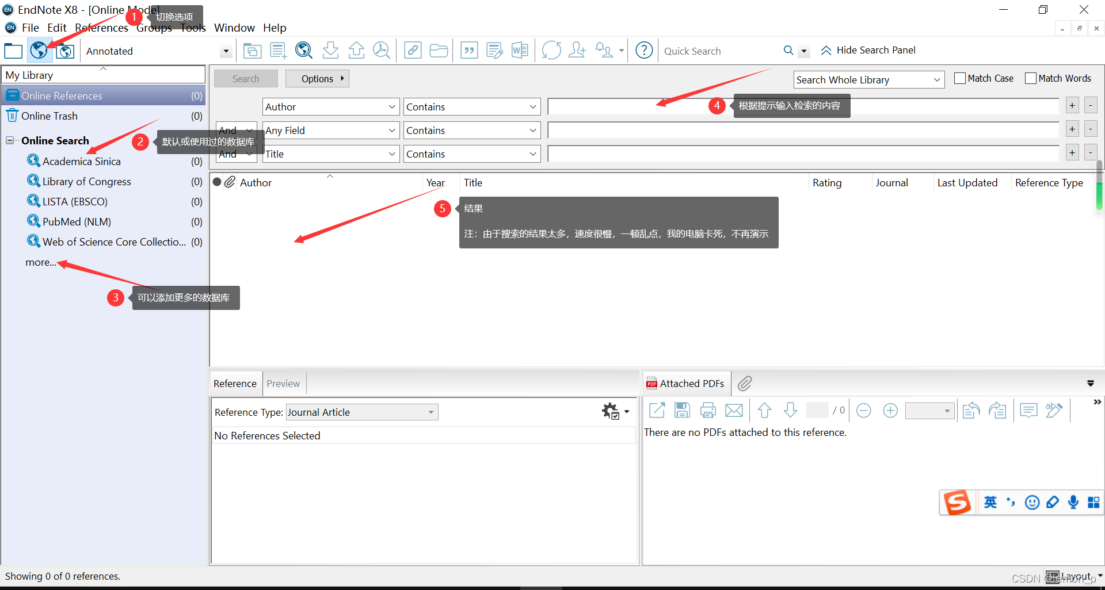1105x590 pixels.
Task: Enable the Match Case checkbox
Action: pos(959,78)
